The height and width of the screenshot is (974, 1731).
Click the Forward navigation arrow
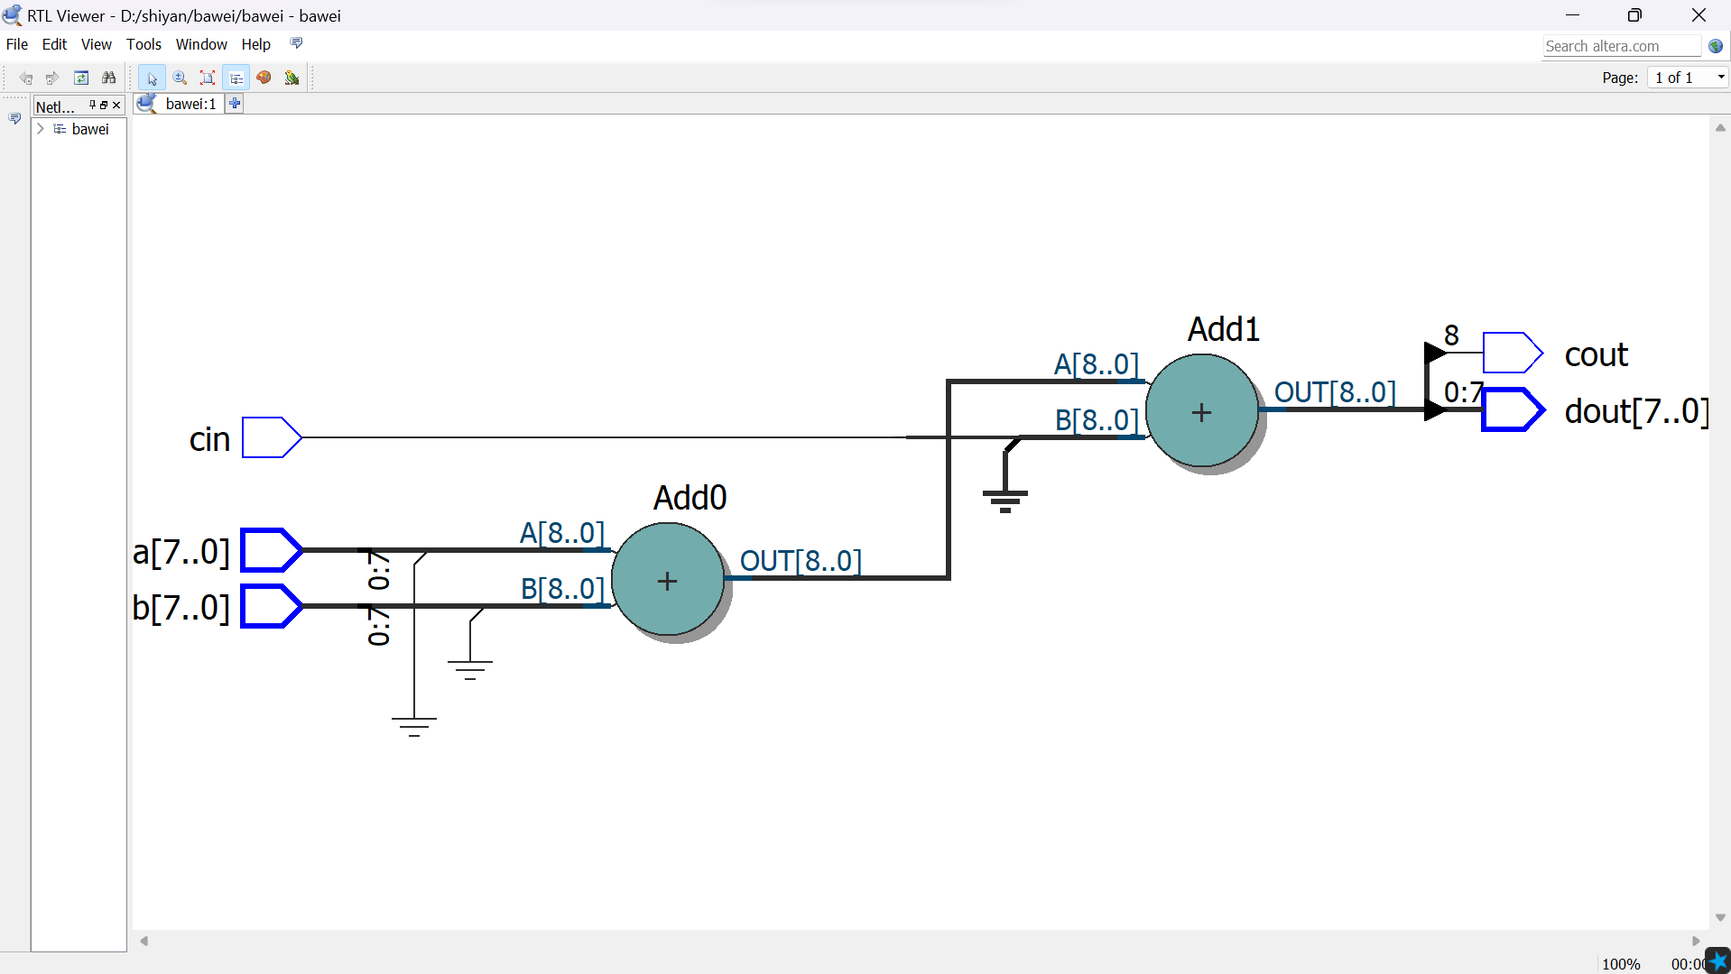click(52, 78)
